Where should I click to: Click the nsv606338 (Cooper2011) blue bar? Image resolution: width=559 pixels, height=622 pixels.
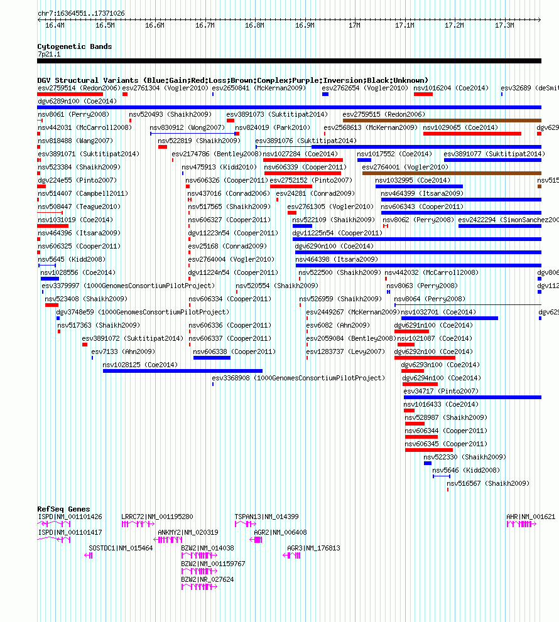point(212,358)
